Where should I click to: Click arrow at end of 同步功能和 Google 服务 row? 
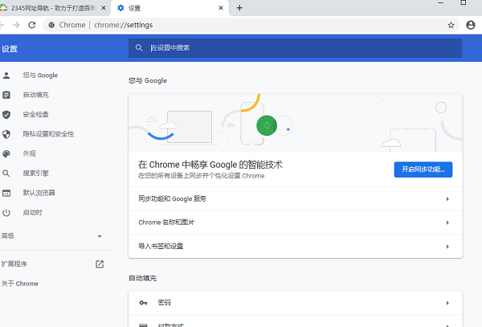click(x=447, y=199)
